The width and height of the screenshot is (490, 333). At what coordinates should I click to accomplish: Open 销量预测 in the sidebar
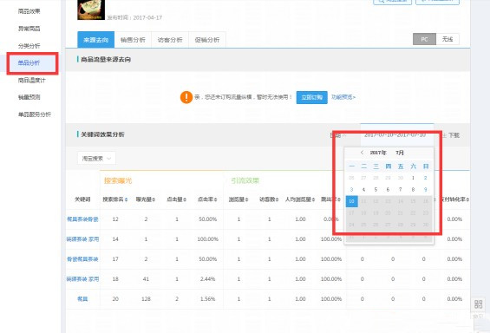coord(29,97)
